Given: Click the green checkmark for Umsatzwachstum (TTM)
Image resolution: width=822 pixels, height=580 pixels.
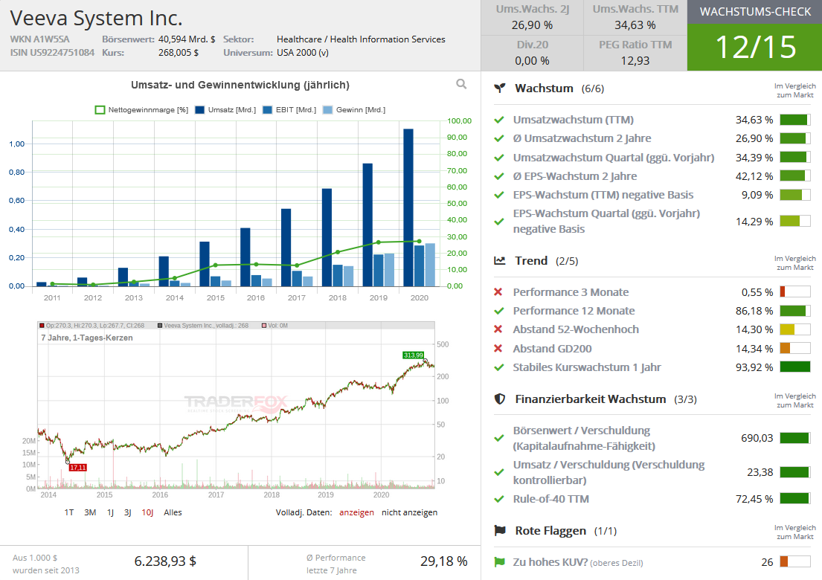Looking at the screenshot, I should [499, 120].
